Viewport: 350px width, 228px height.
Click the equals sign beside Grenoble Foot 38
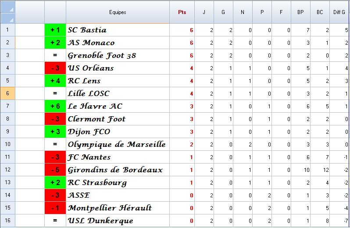coord(55,55)
